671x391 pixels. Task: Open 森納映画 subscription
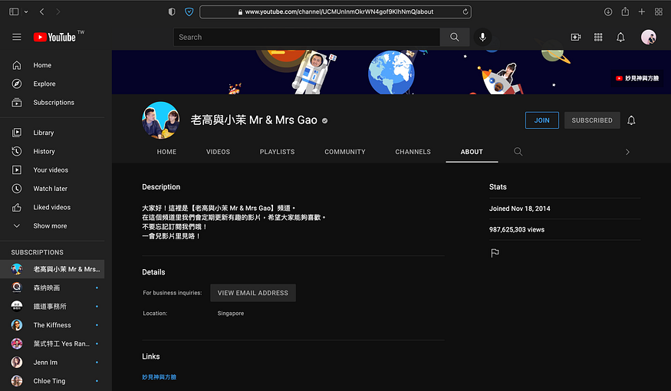pos(52,288)
